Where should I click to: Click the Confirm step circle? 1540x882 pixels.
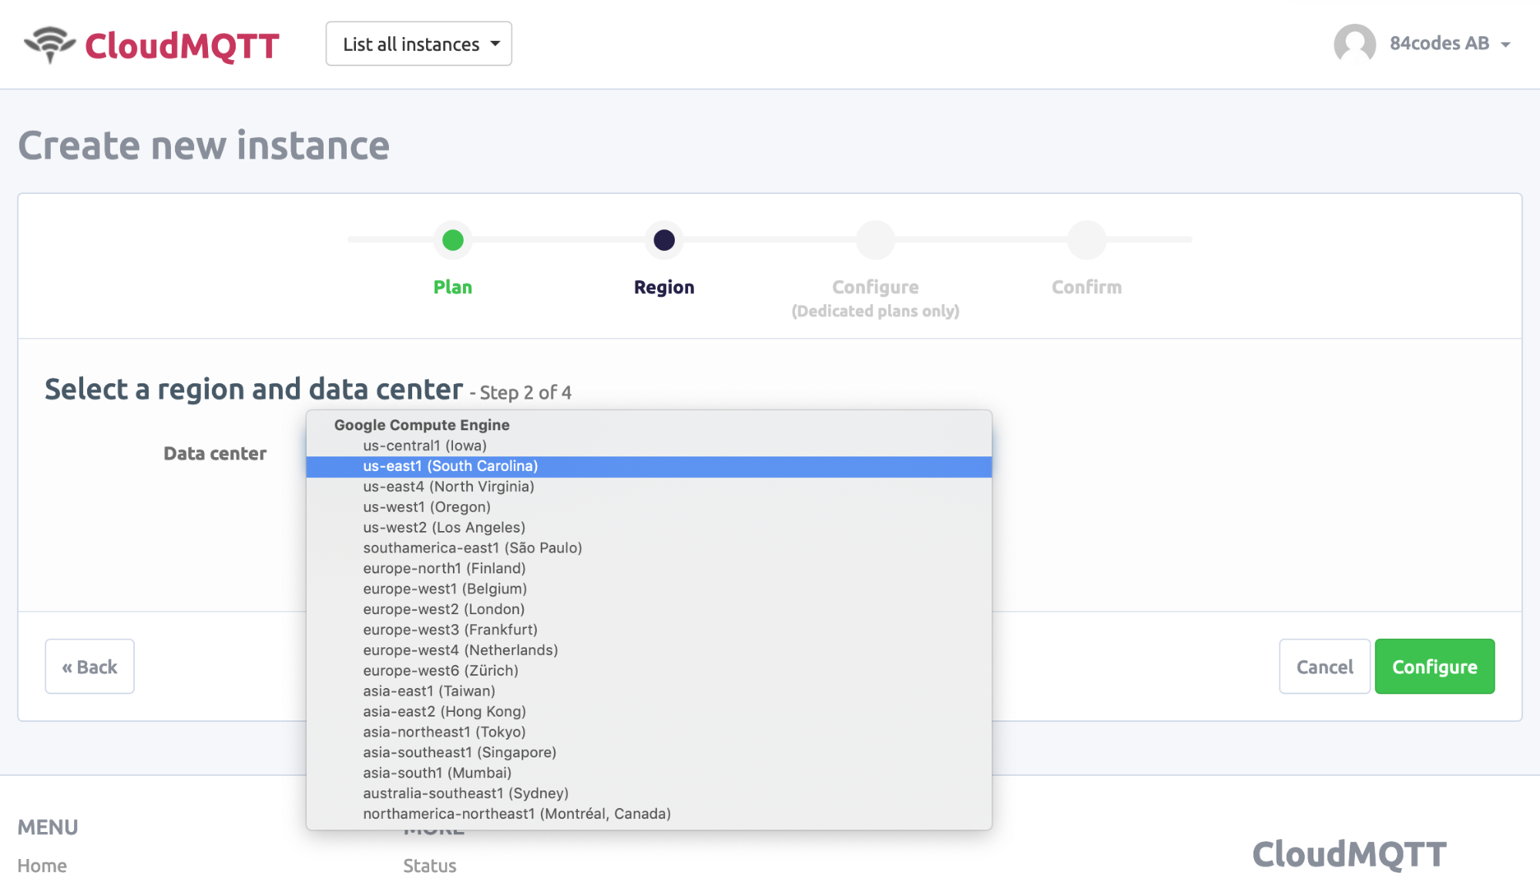(x=1087, y=240)
